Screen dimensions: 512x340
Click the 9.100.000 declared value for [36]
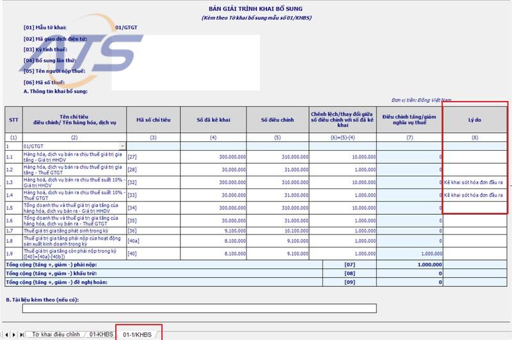pos(213,231)
